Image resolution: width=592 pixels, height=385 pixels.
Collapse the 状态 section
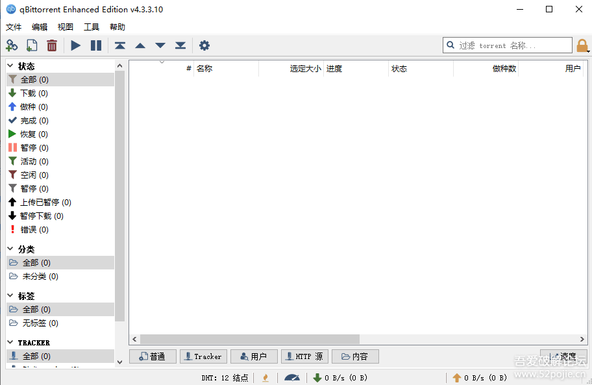tap(10, 66)
